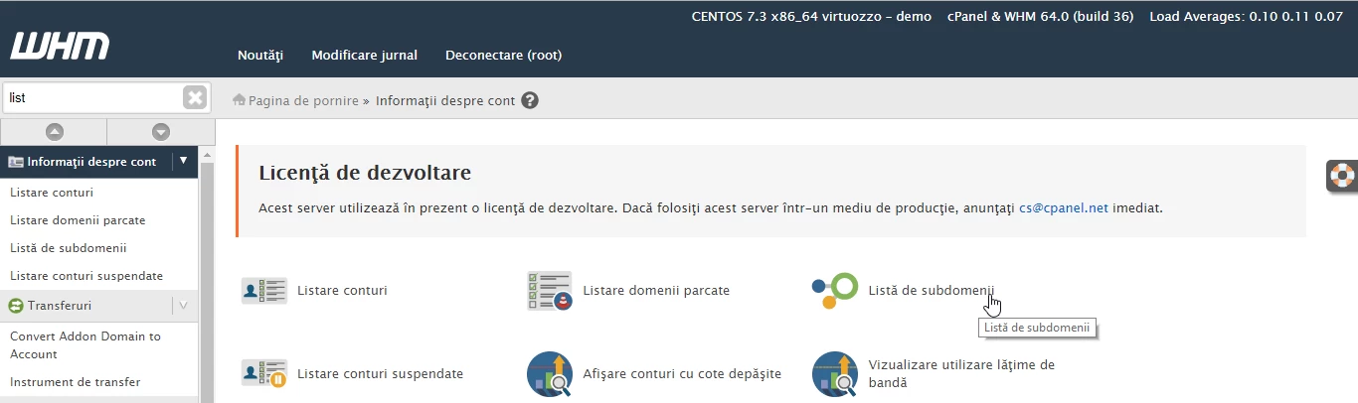Open Modificare jurnal in top menu
Screen dimensions: 1358x403
coord(364,56)
